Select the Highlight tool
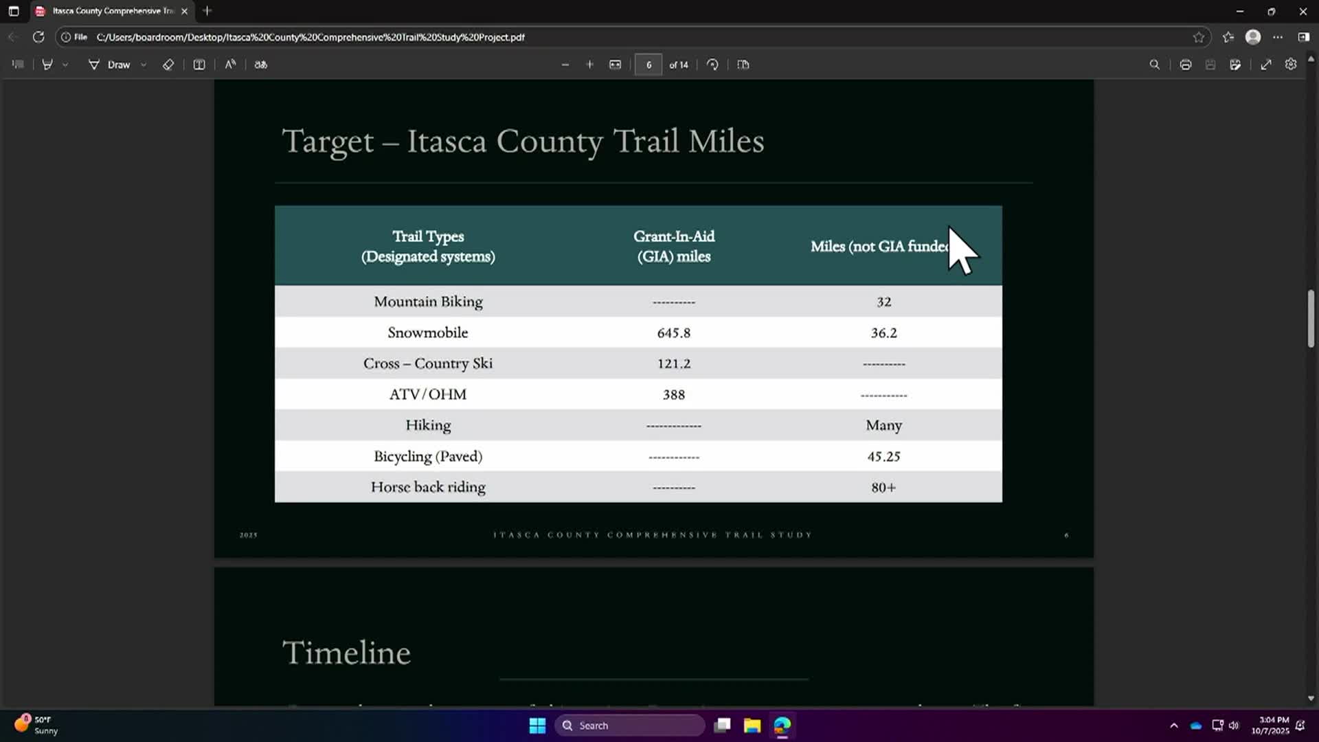This screenshot has width=1319, height=742. (x=47, y=65)
